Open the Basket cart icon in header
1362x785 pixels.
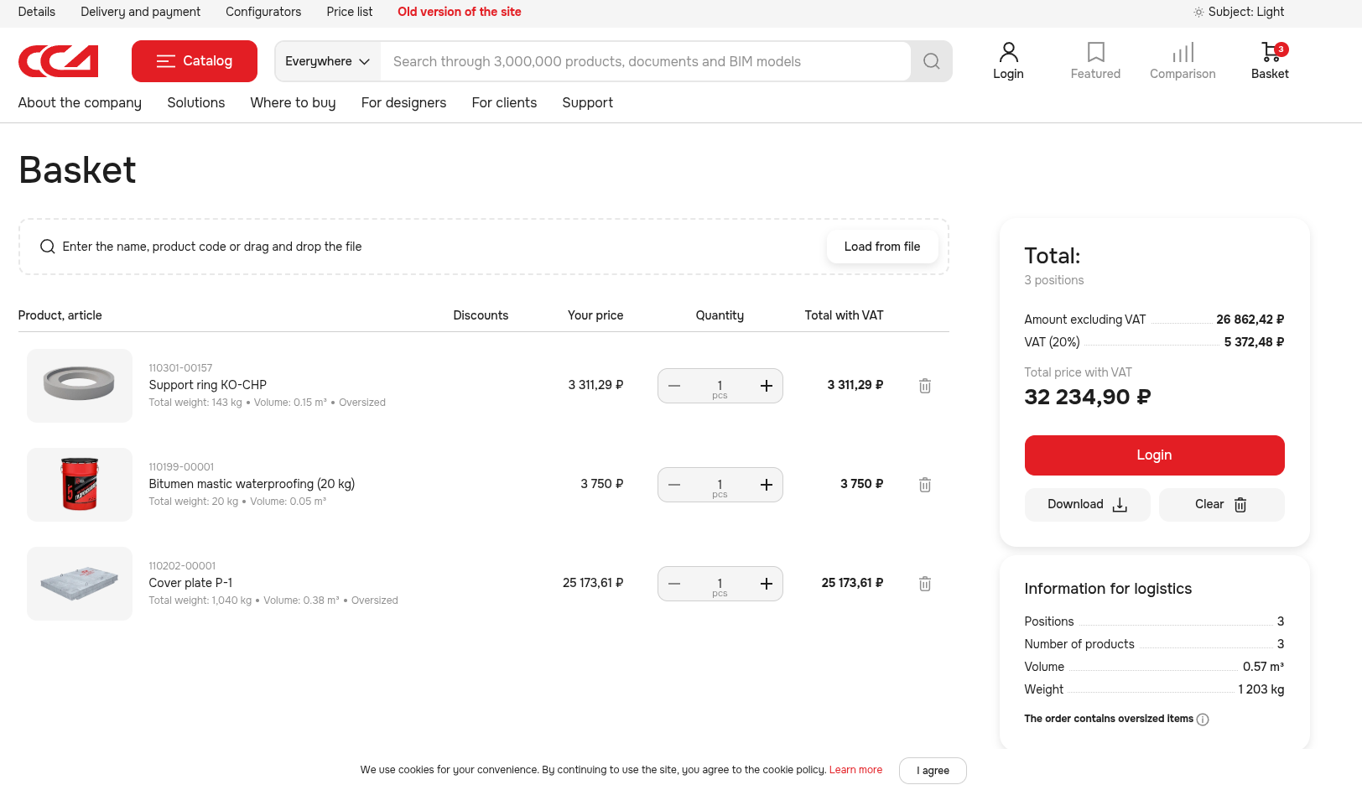(1270, 53)
